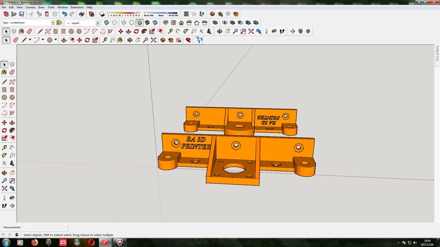
Task: Click the Iso view icon in the Views toolbar
Action: (165, 23)
